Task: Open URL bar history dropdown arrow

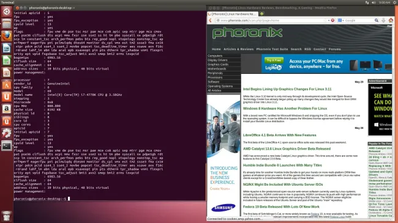Action: (329, 20)
